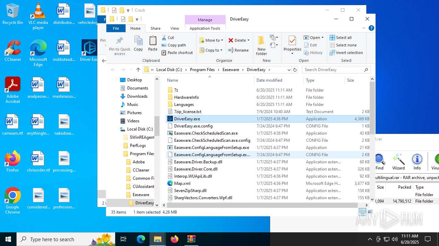Switch to the Share ribbon tab

point(155,28)
